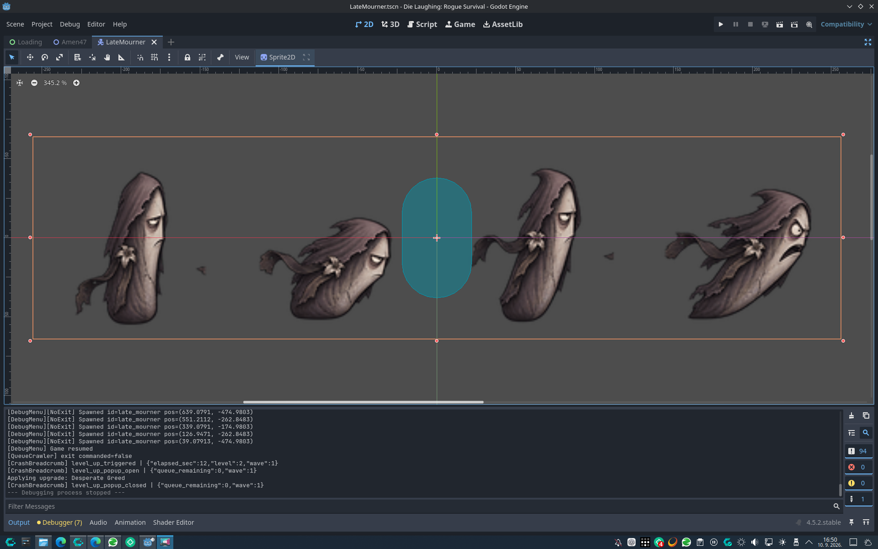Switch to the Script workspace

422,24
